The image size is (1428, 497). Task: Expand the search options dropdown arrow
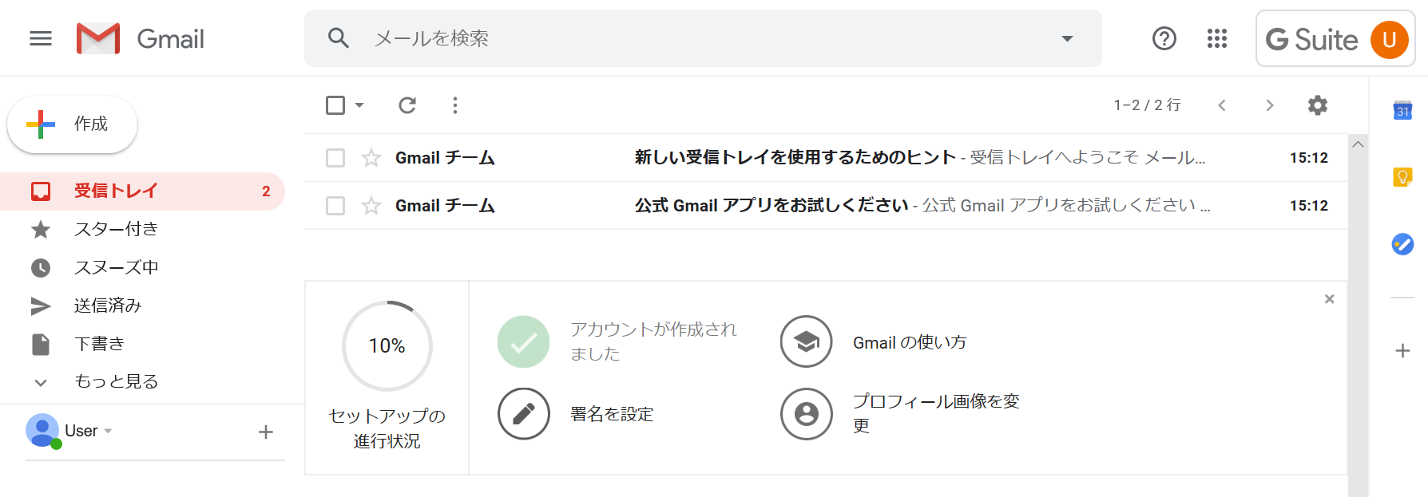click(x=1067, y=38)
